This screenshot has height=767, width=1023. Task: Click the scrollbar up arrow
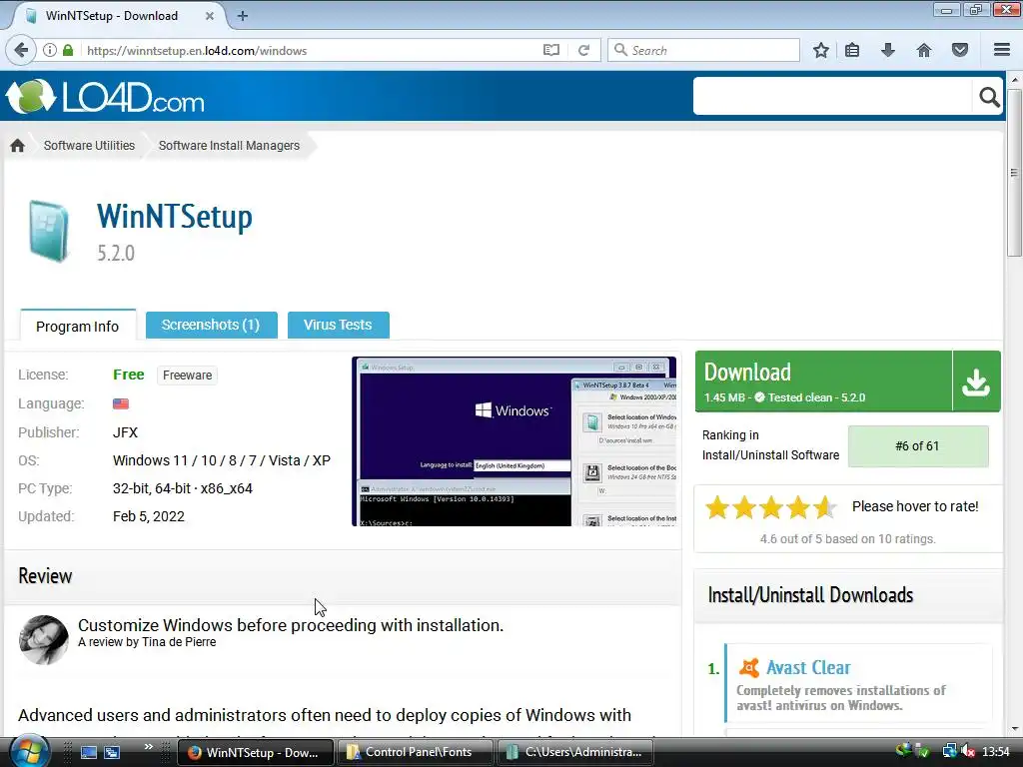(1014, 79)
